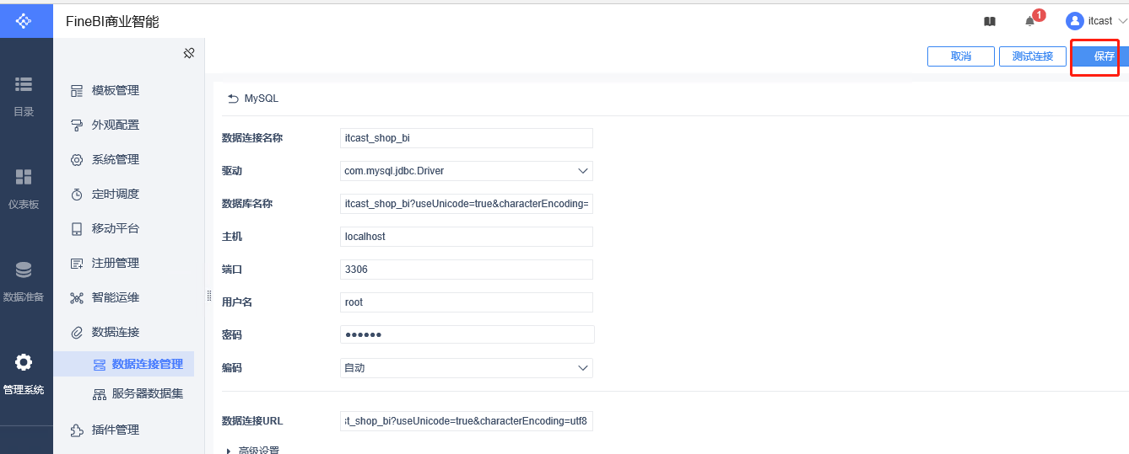1129x454 pixels.
Task: Open the notification bell
Action: [x=1029, y=21]
